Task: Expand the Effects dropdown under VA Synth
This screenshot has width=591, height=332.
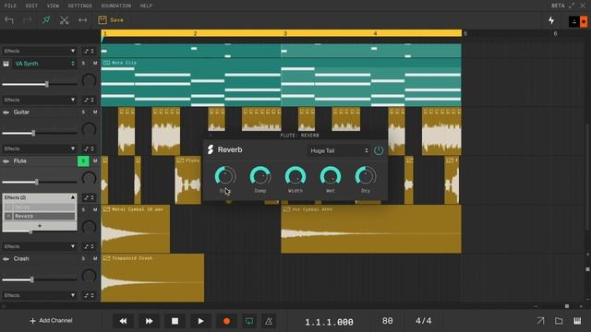Action: [39, 100]
